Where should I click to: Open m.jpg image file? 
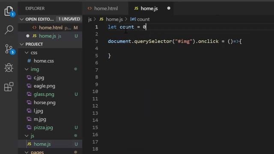coord(51,119)
